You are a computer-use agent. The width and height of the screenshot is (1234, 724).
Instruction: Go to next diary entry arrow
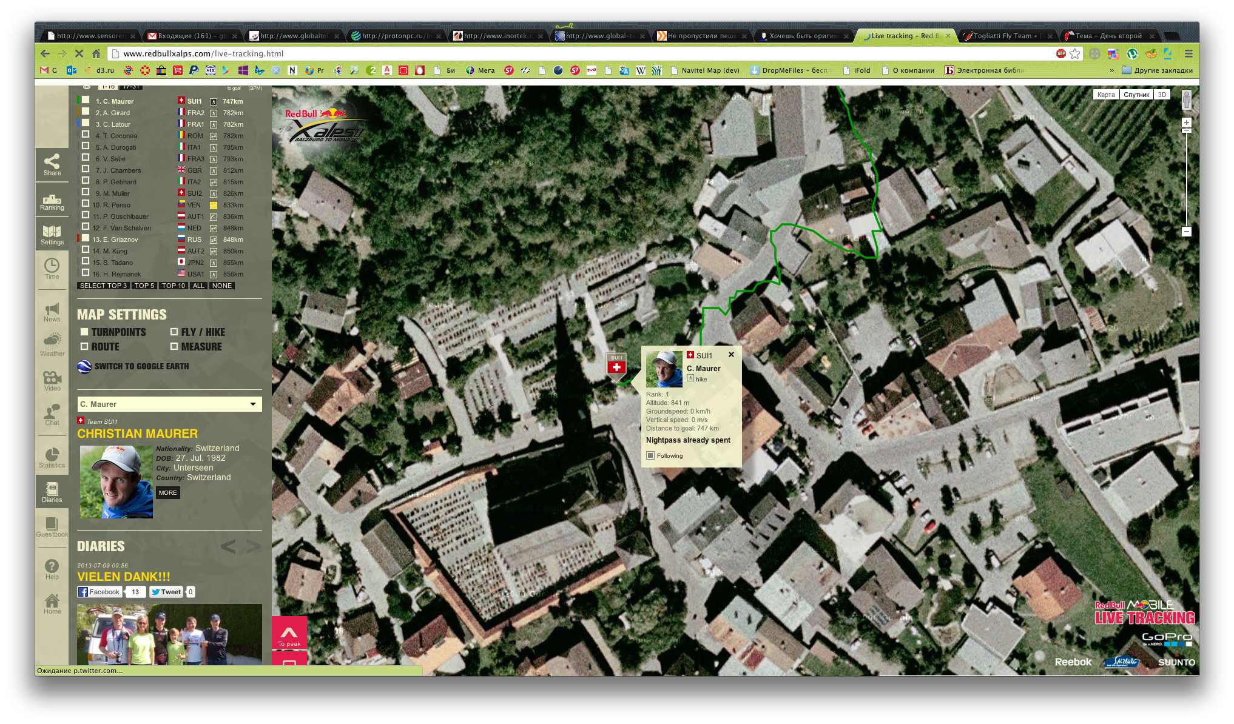(x=253, y=547)
